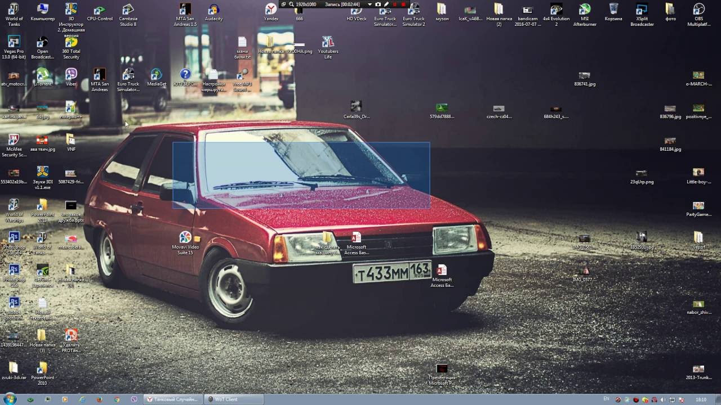The height and width of the screenshot is (405, 721).
Task: Take a screenshot with recorder camera icon
Action: point(378,4)
